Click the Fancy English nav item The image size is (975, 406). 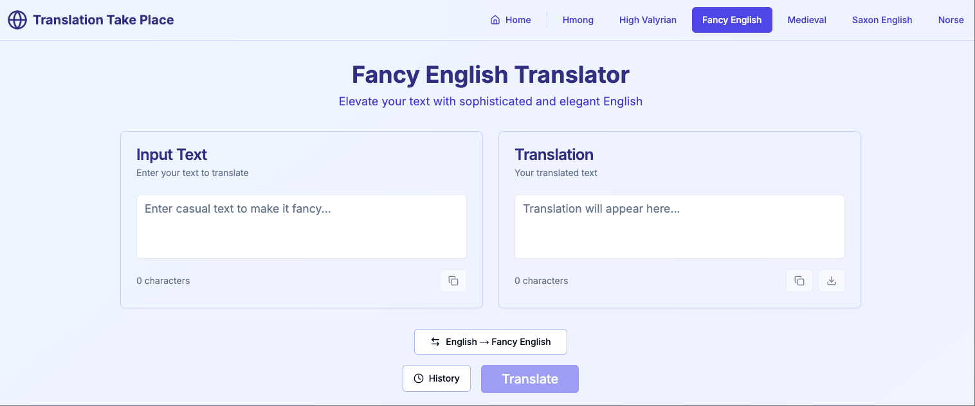click(x=732, y=20)
